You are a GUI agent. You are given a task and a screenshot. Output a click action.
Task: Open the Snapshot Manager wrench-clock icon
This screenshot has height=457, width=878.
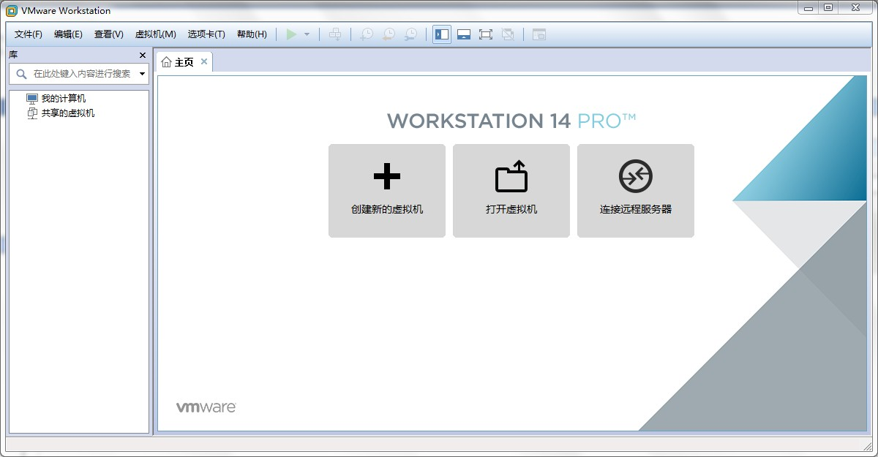point(411,34)
